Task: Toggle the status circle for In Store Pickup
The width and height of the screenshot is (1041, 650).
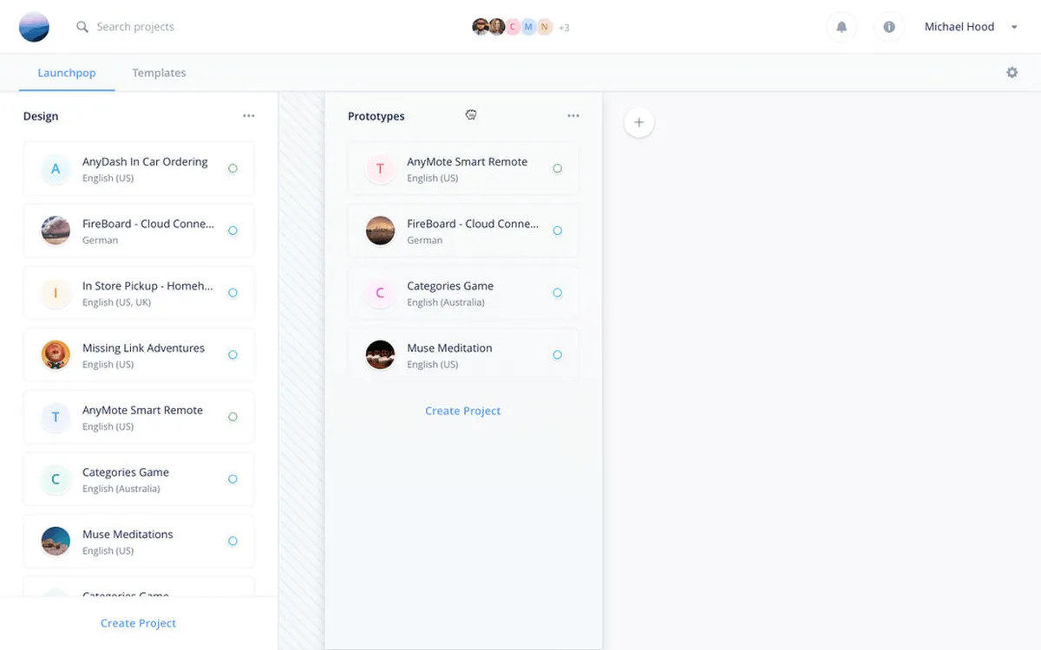Action: tap(232, 293)
